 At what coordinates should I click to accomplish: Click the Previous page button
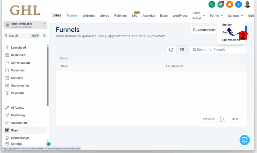click(x=209, y=119)
